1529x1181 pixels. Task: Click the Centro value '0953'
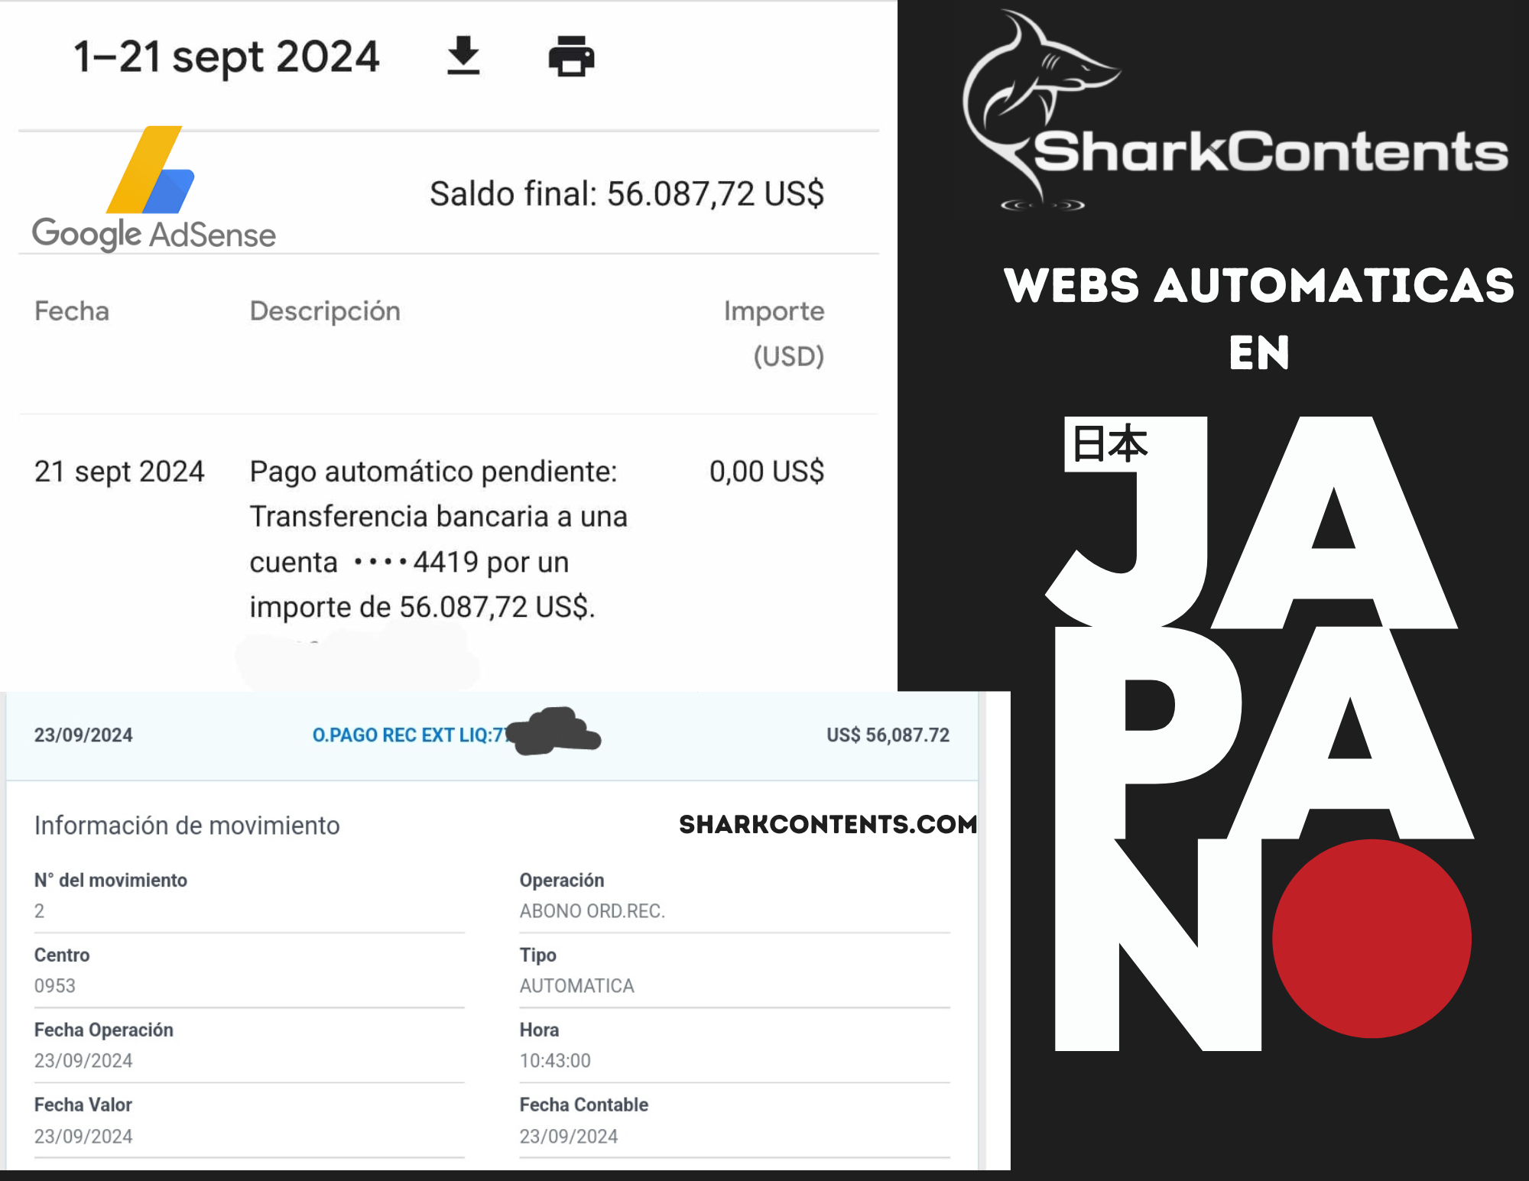coord(55,986)
